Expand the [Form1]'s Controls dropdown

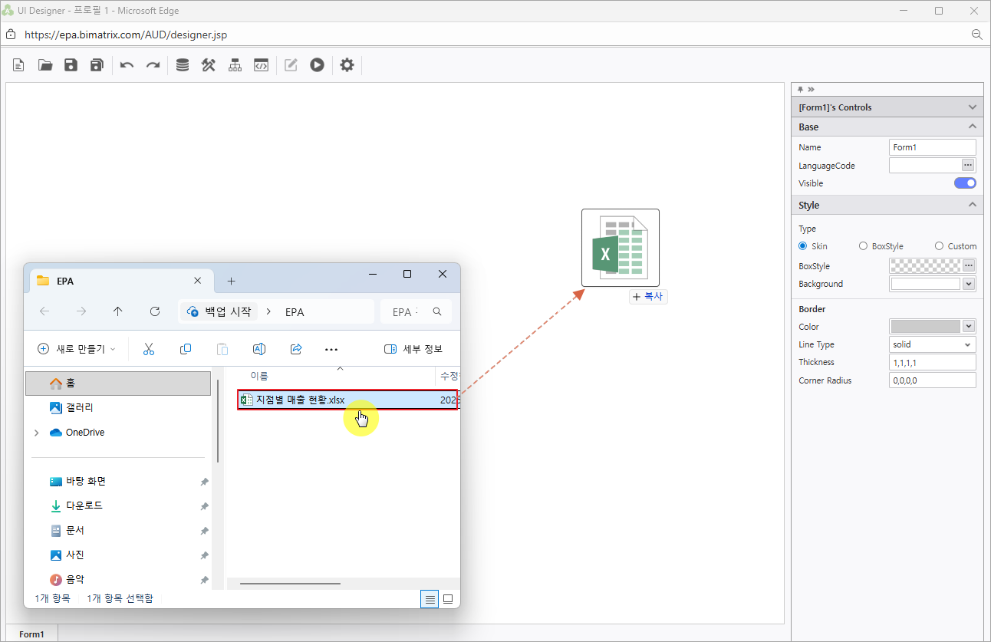(972, 107)
